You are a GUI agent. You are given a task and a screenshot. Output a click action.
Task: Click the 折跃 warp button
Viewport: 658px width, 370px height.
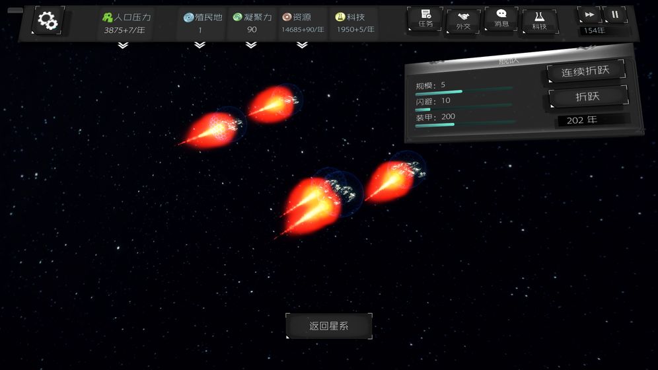coord(587,96)
